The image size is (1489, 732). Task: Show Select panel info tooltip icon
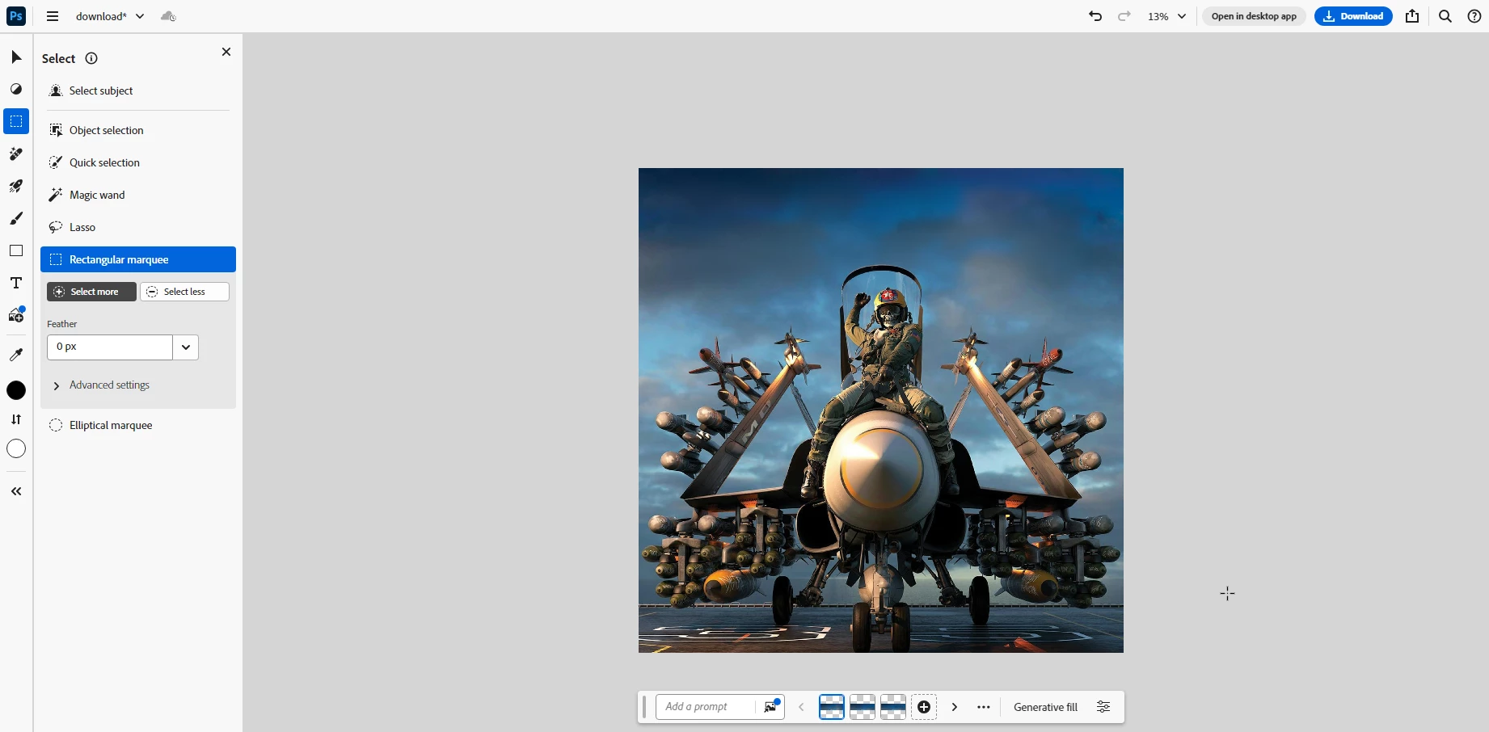click(91, 58)
